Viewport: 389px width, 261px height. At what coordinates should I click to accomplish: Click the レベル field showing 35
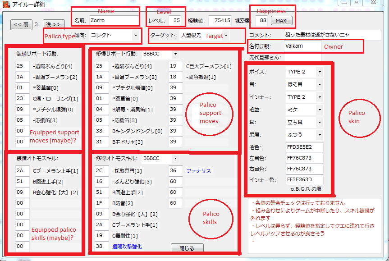(x=175, y=21)
